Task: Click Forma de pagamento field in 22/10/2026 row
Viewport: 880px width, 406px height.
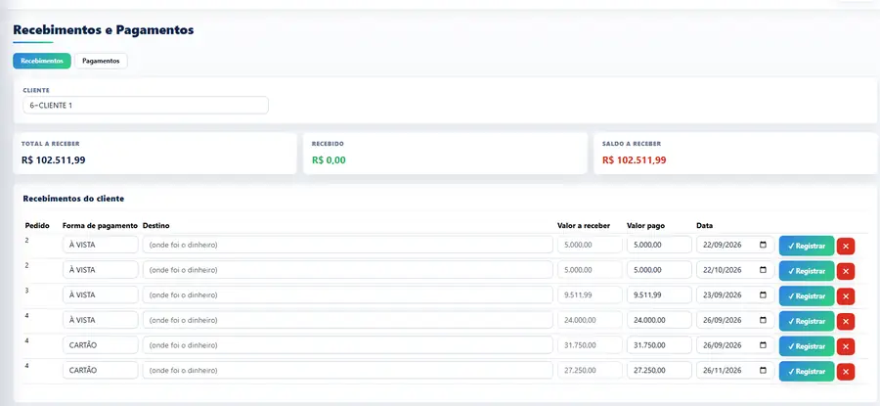Action: (x=100, y=270)
